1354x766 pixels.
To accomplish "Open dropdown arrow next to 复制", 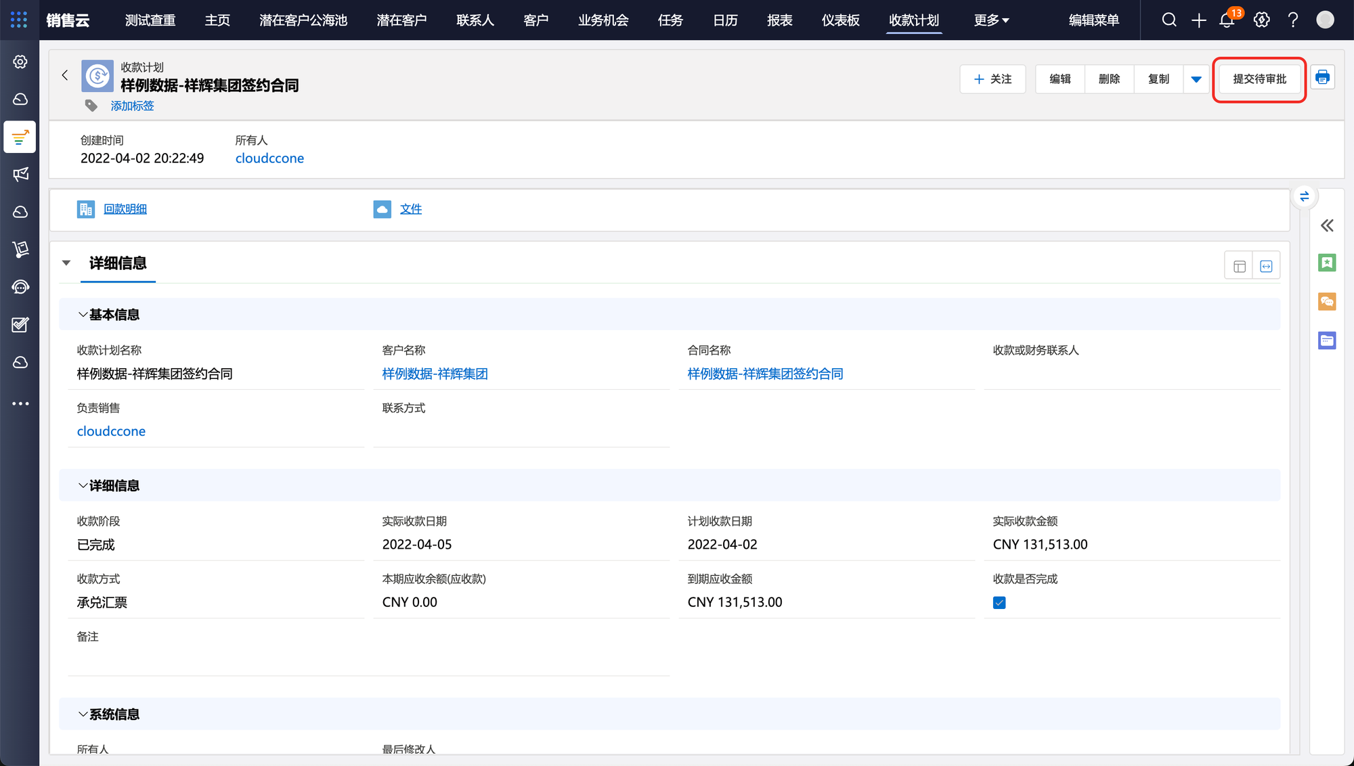I will [x=1196, y=79].
